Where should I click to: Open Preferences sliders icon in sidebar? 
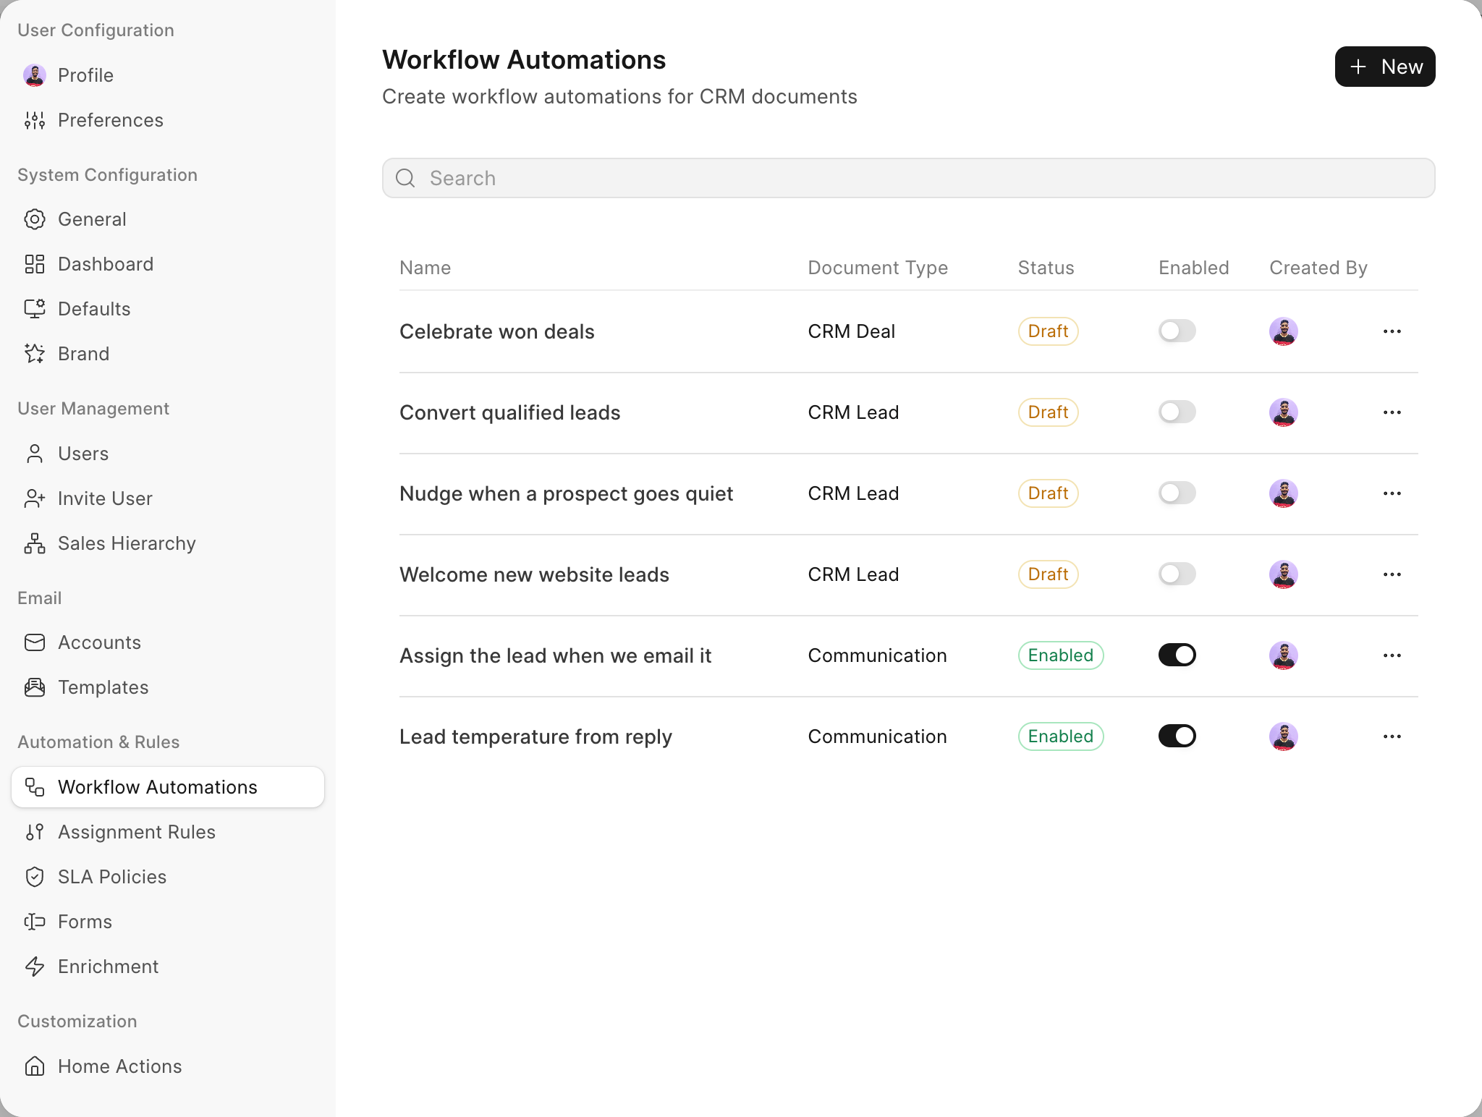35,120
